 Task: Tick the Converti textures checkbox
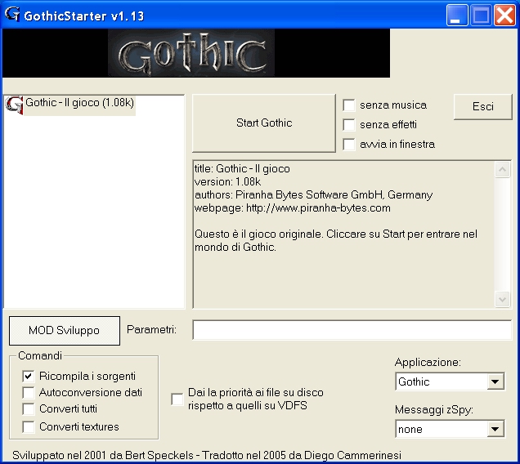(x=29, y=426)
